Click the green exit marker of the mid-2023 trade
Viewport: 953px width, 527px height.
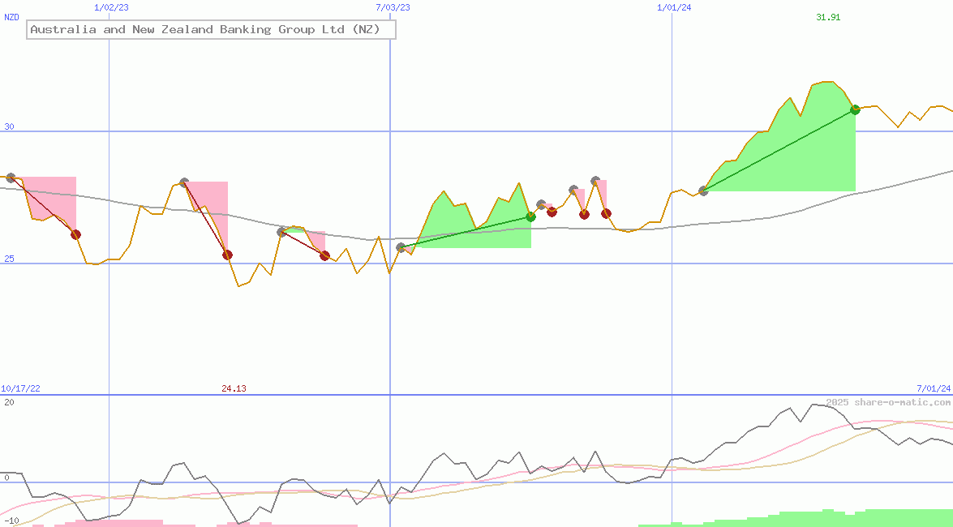pyautogui.click(x=530, y=216)
